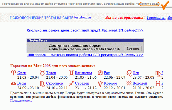The width and height of the screenshot is (172, 110).
Task: Open the Козерог horoscope link
Action: (x=111, y=83)
